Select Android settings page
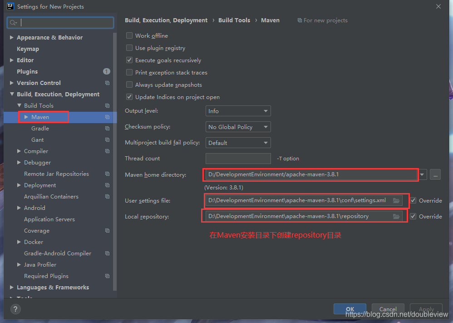The height and width of the screenshot is (323, 453). 34,208
